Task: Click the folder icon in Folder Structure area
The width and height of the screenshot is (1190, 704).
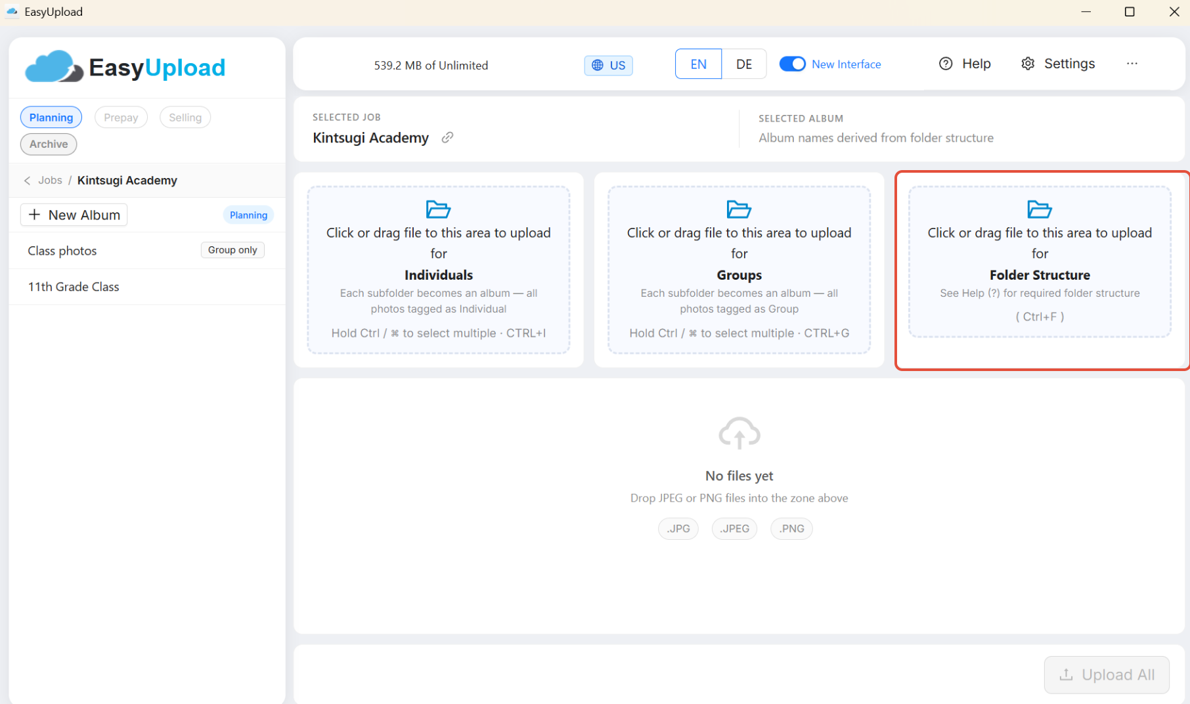Action: [1040, 209]
